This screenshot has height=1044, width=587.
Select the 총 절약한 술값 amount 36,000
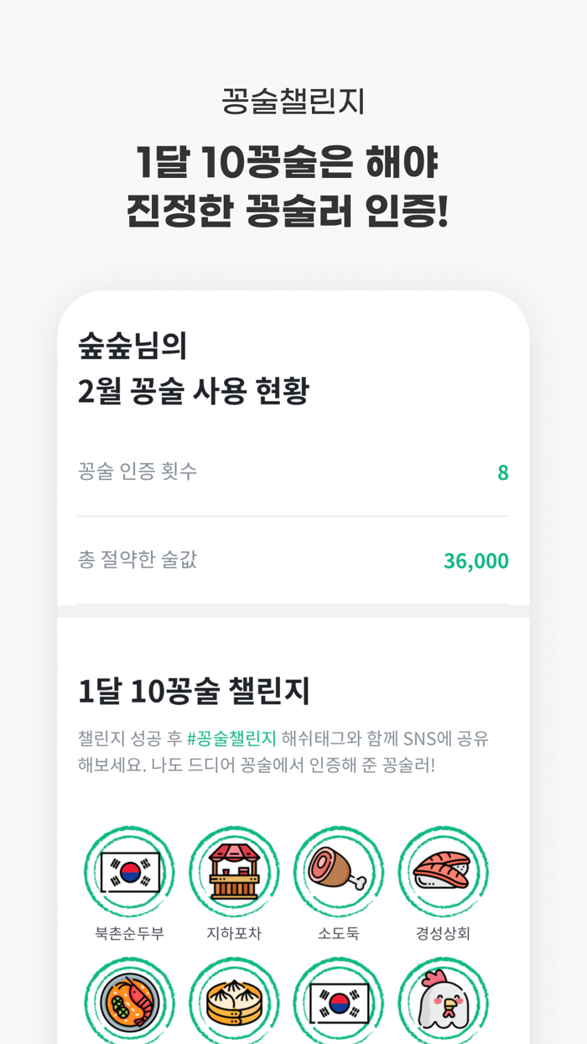click(475, 561)
